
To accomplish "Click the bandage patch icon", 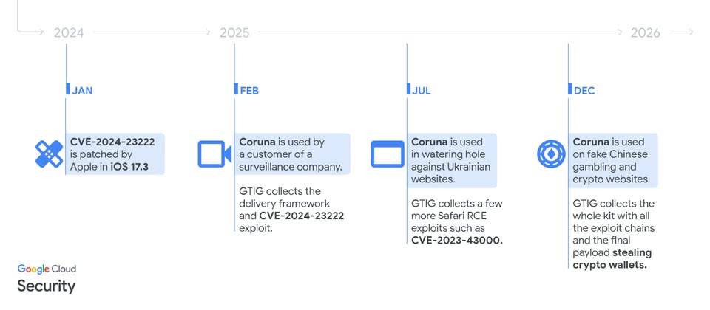I will point(50,154).
